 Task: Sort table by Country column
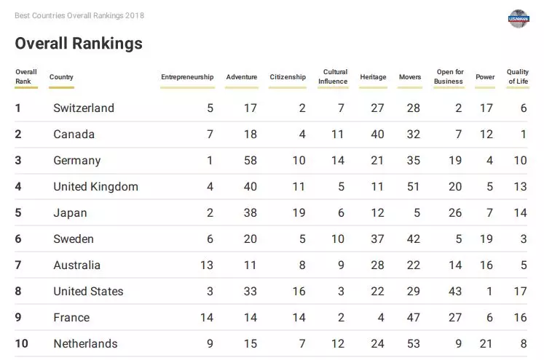[x=61, y=77]
